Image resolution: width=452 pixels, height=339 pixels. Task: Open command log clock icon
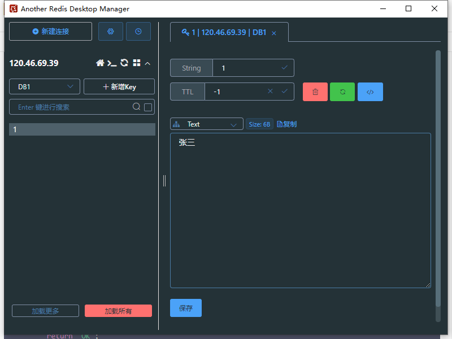click(x=138, y=32)
